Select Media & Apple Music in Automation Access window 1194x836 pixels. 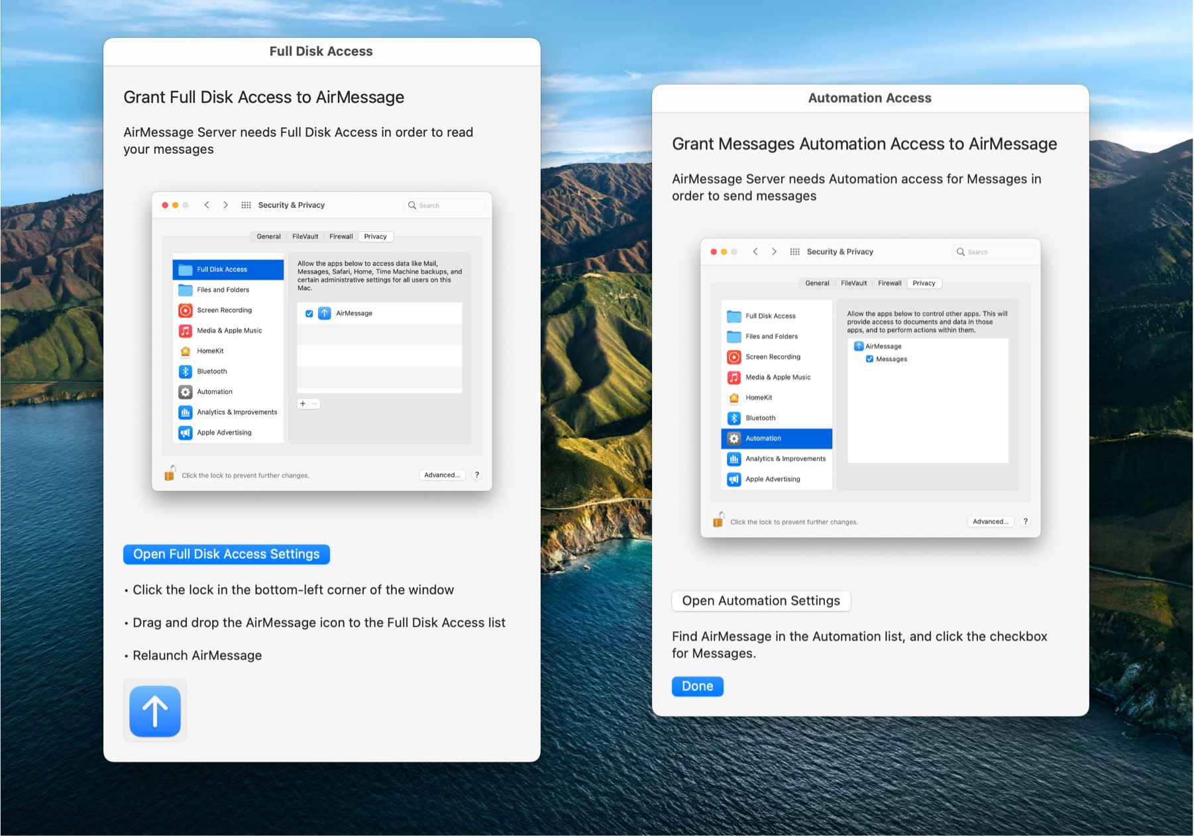[777, 378]
